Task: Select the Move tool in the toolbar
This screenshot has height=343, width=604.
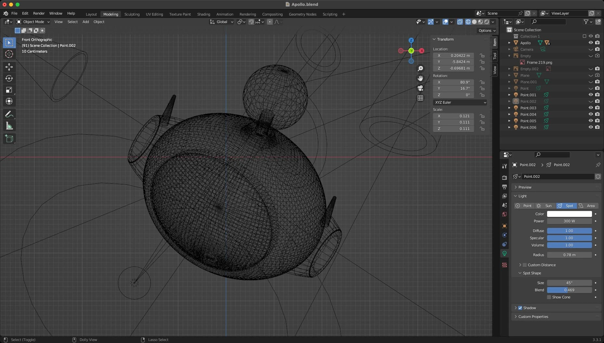Action: tap(9, 67)
